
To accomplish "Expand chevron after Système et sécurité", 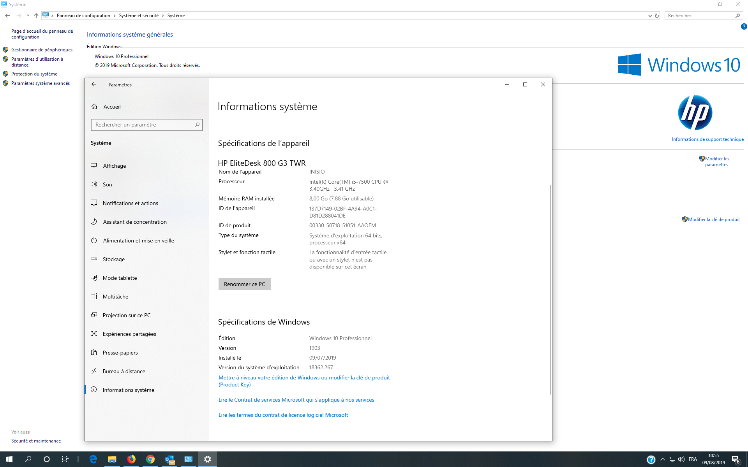I will click(163, 16).
